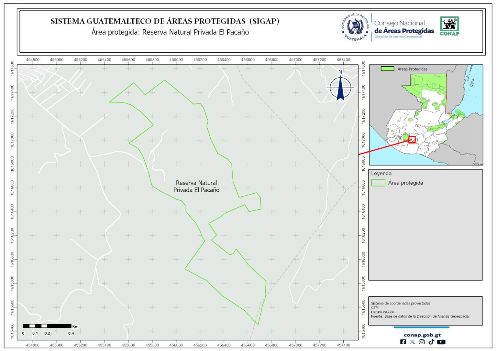This screenshot has height=351, width=497.
Task: Click the Dirección de Análisis Geoespacial header text
Action: 398,37
